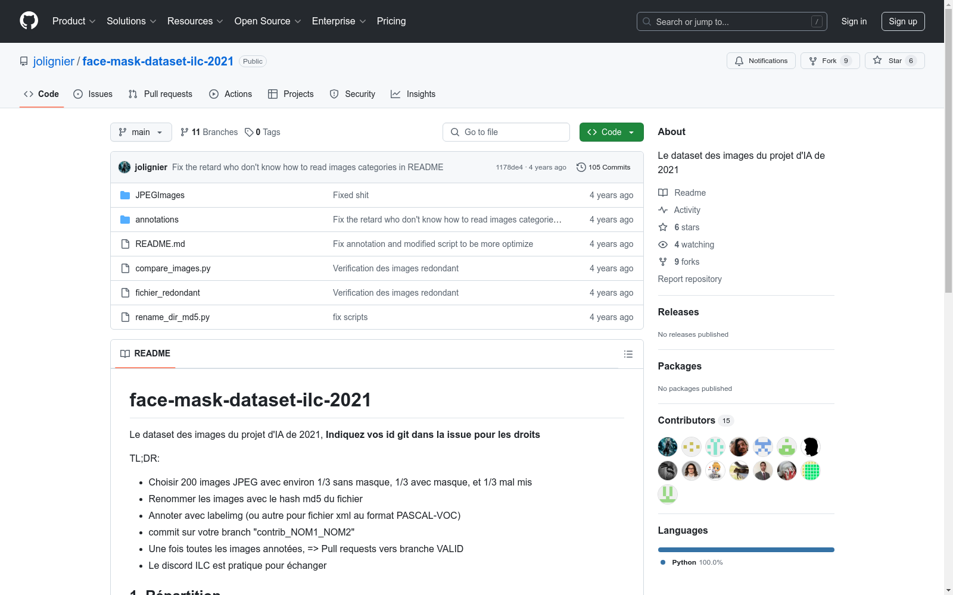953x595 pixels.
Task: Open the Python 100.0% language link
Action: 692,562
